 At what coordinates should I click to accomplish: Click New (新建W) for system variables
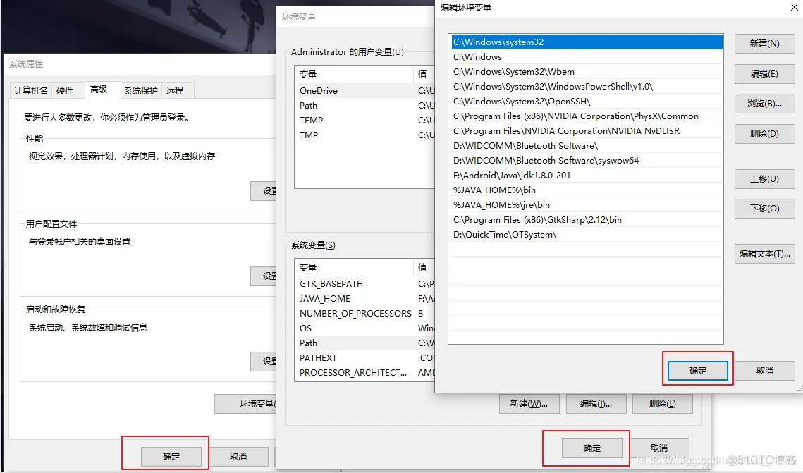coord(529,404)
